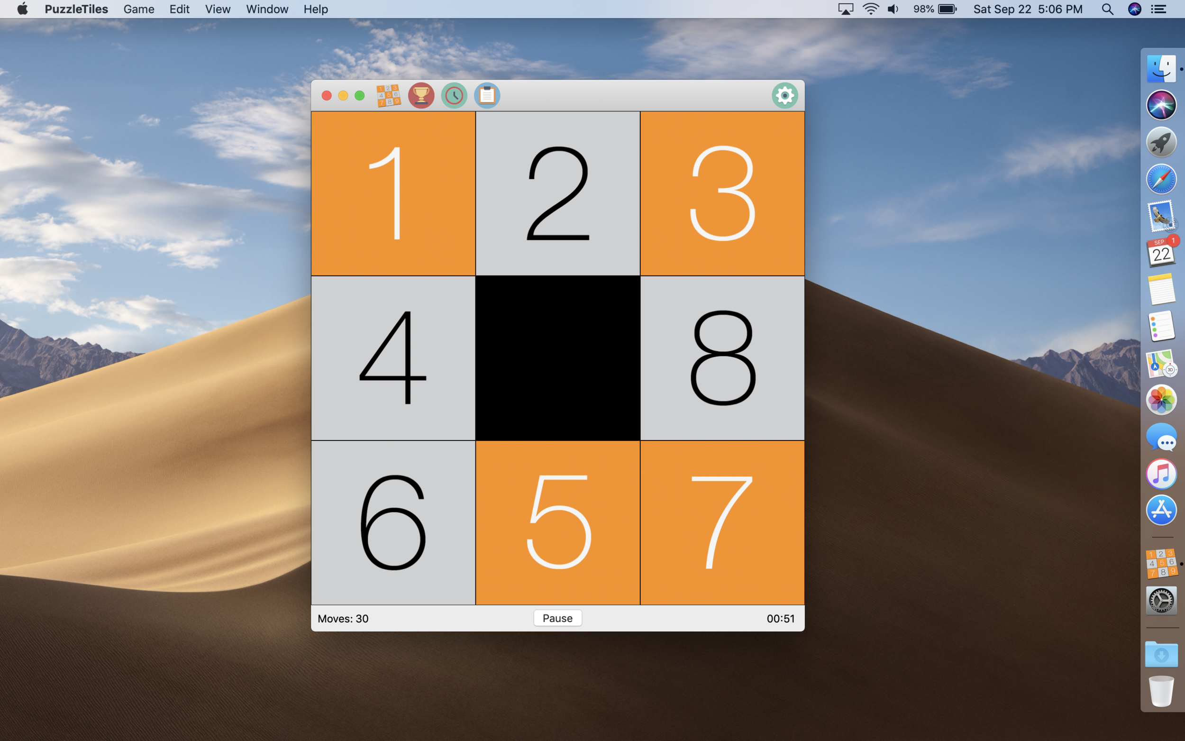Image resolution: width=1185 pixels, height=741 pixels.
Task: Open System Preferences from the dock
Action: [x=1160, y=601]
